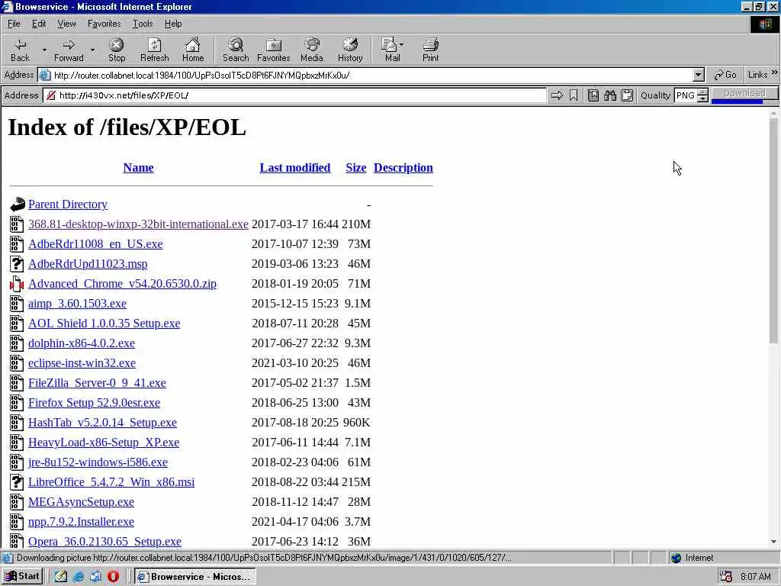Image resolution: width=781 pixels, height=586 pixels.
Task: Click the IE address bar field
Action: click(365, 76)
